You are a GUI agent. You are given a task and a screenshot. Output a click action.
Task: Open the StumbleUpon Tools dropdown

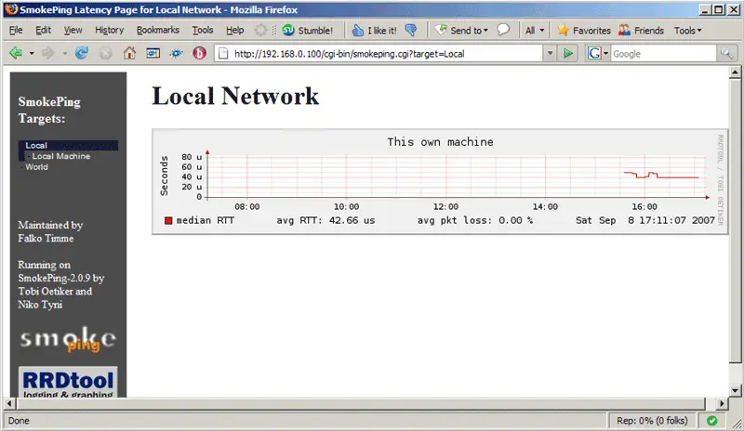click(687, 31)
